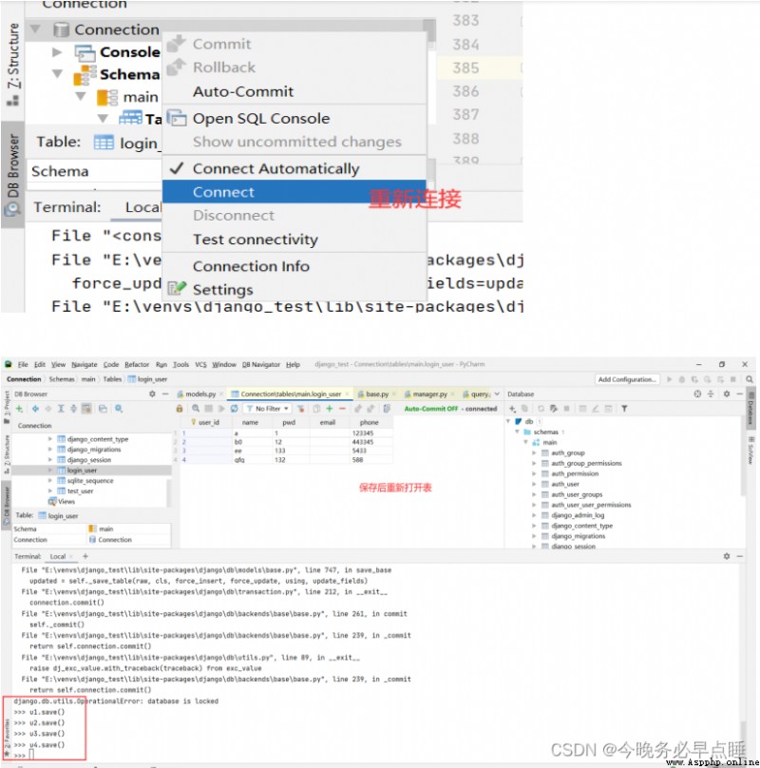Screen dimensions: 760x768
Task: Toggle the lock icon in data editor toolbar
Action: tap(180, 409)
